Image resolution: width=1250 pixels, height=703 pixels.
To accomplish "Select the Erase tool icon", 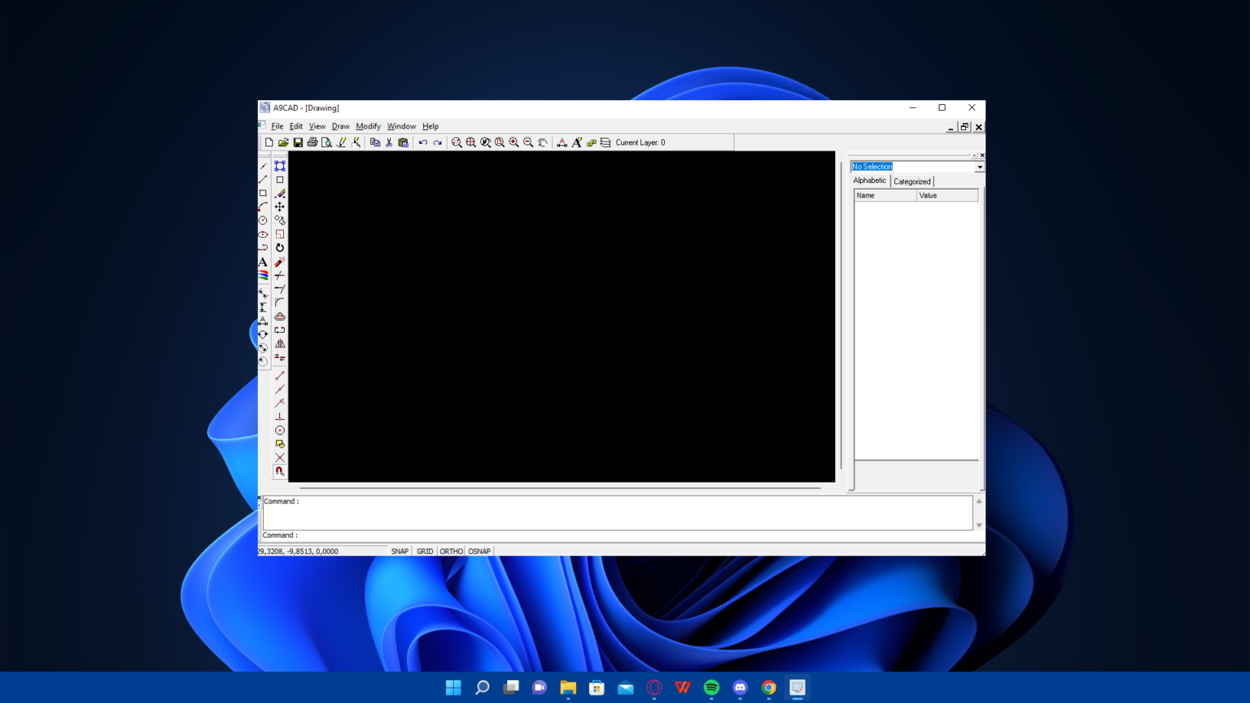I will click(x=280, y=194).
